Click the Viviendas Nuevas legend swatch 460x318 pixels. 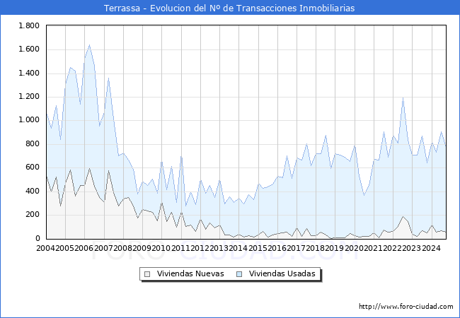147,274
